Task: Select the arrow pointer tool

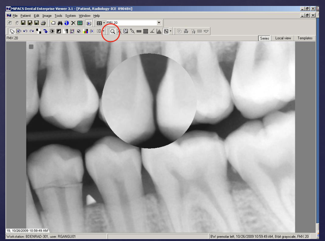Action: pyautogui.click(x=12, y=31)
